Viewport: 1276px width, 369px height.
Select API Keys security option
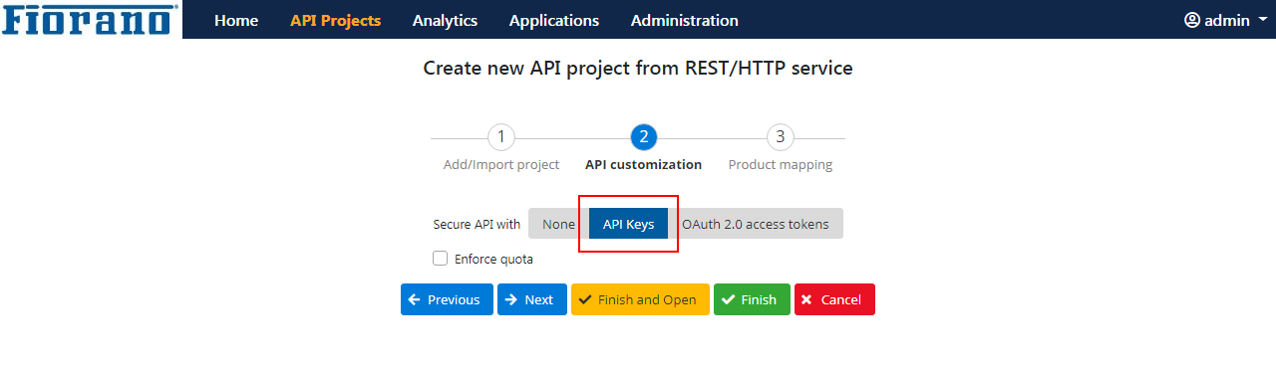click(x=628, y=224)
